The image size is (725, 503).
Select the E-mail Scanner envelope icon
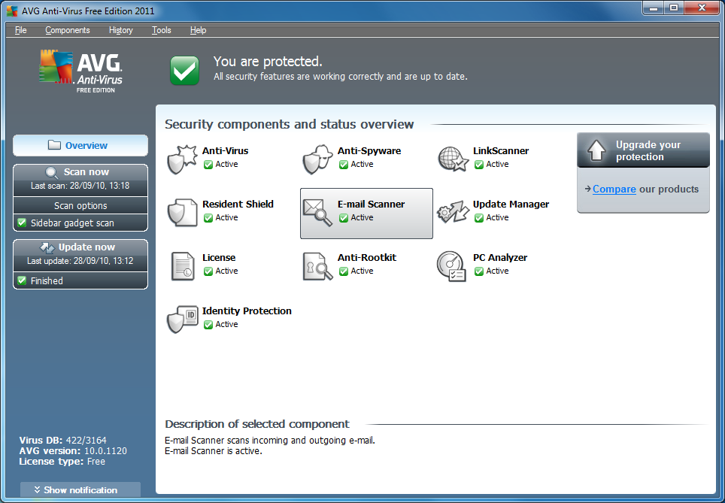[x=317, y=213]
